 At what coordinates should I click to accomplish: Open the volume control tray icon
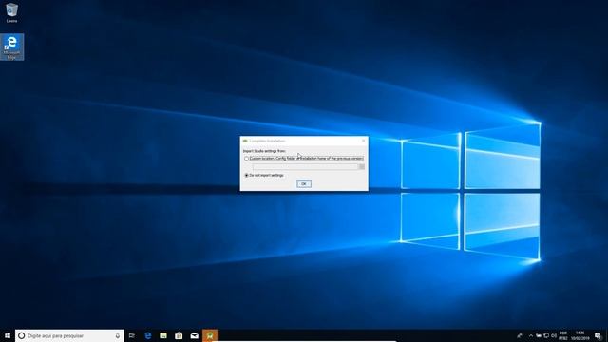coord(554,335)
